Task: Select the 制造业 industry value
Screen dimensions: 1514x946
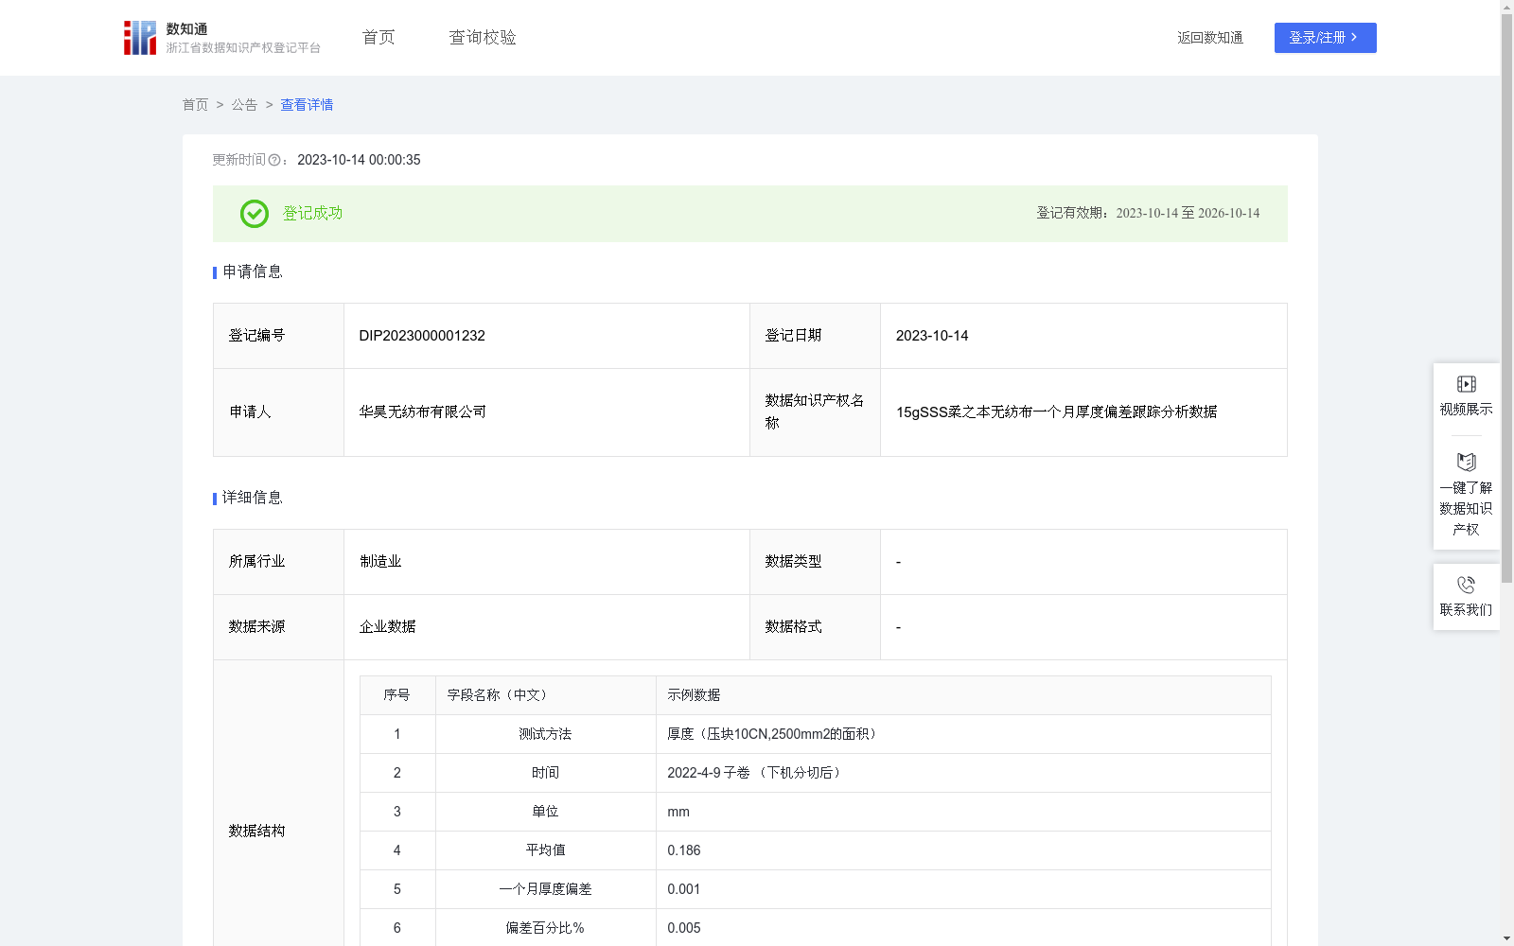Action: (x=380, y=562)
